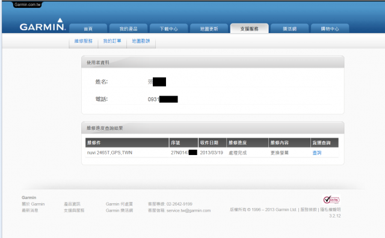Click the Garmin logo
The height and width of the screenshot is (238, 385).
[x=43, y=25]
